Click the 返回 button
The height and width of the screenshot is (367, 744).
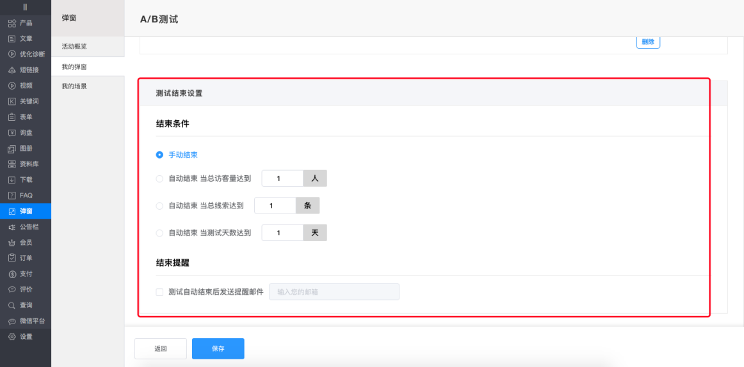click(160, 348)
